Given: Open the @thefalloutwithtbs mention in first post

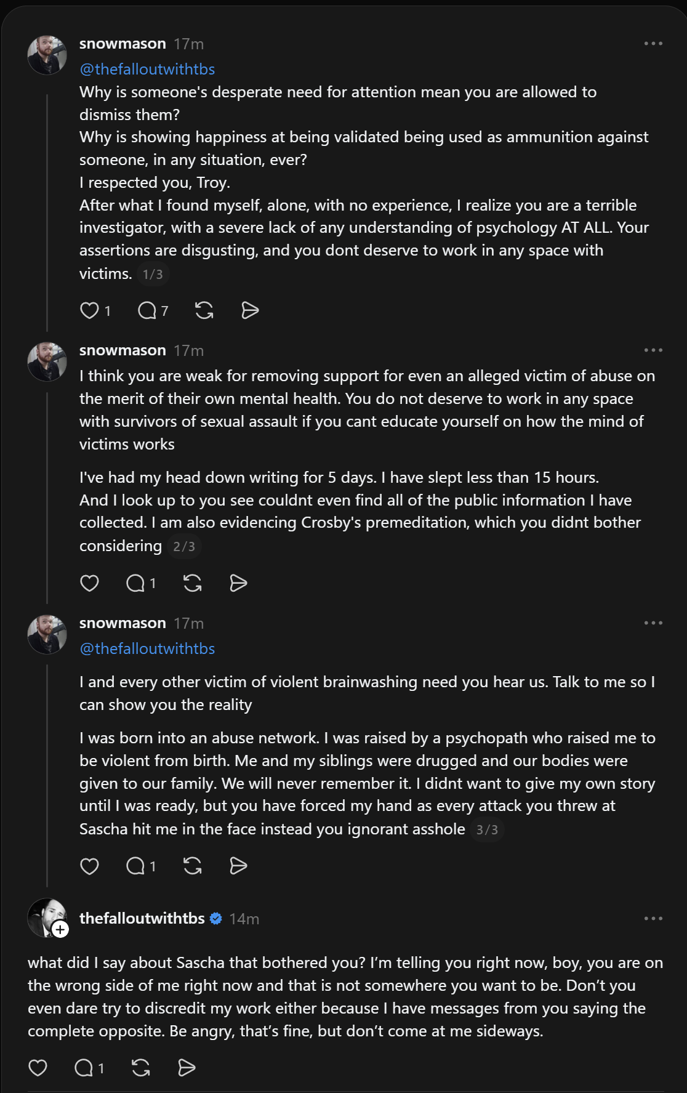Looking at the screenshot, I should click(x=147, y=69).
